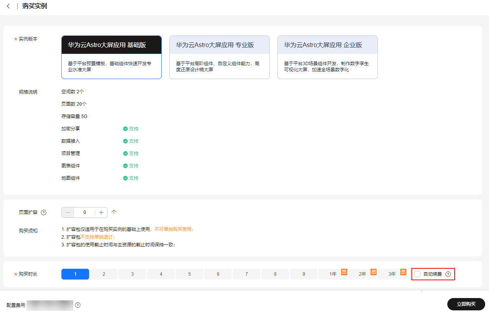
Task: Open help icon next to 自动续费
Action: tap(448, 274)
